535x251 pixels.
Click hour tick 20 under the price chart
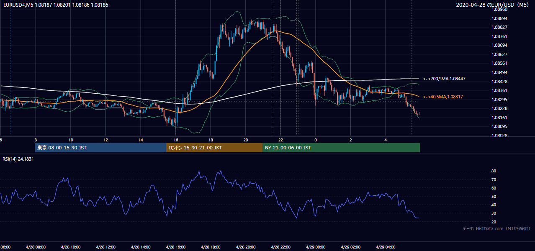246,140
